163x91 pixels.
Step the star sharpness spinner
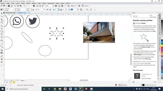pyautogui.click(x=66, y=10)
